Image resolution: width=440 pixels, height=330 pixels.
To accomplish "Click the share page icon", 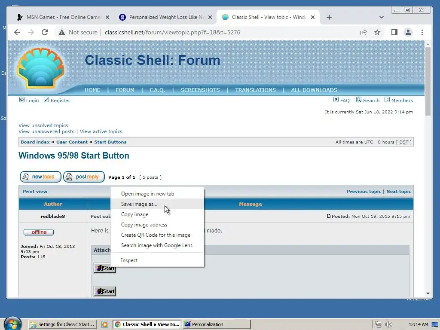I will [364, 32].
